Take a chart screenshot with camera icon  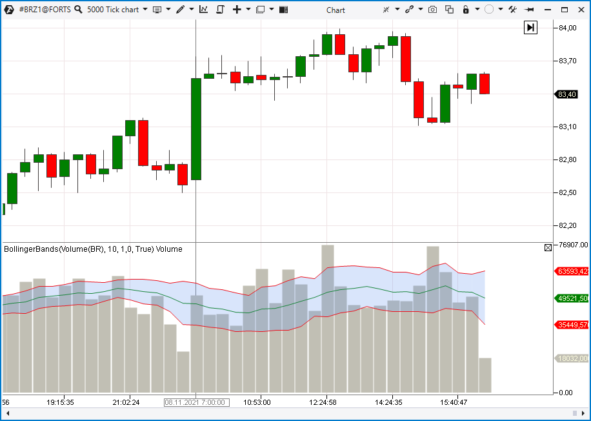tap(431, 10)
